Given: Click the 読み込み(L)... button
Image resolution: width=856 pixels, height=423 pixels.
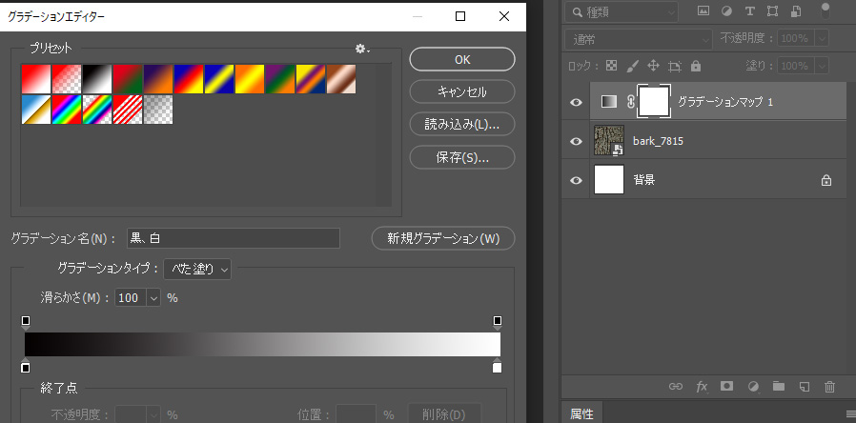Looking at the screenshot, I should 462,124.
